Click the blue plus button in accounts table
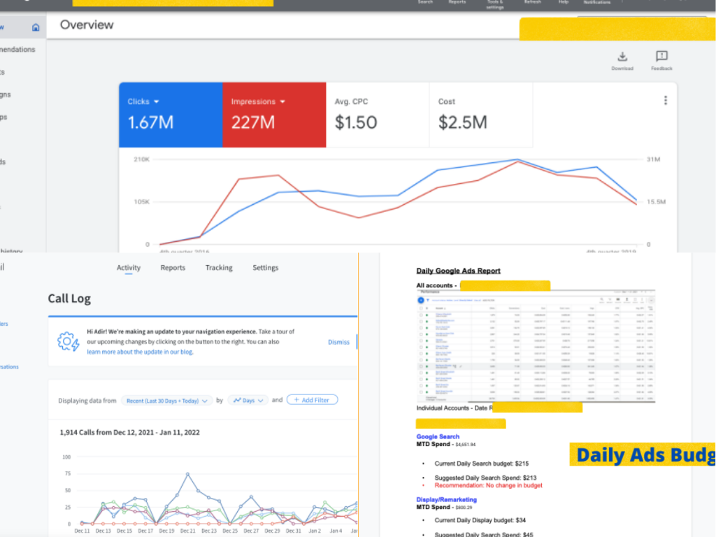The image size is (716, 537). coord(420,300)
